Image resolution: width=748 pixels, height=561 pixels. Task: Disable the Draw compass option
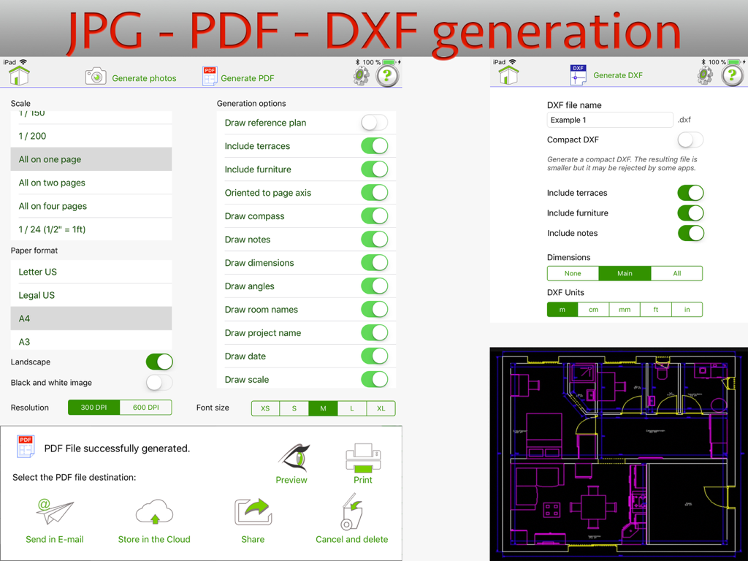374,216
